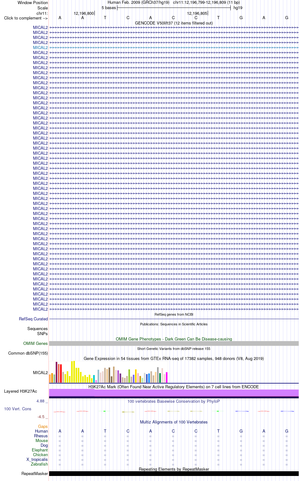Click the hg19 label beside scale bar
Screen dimensions: 299x481
238,8
